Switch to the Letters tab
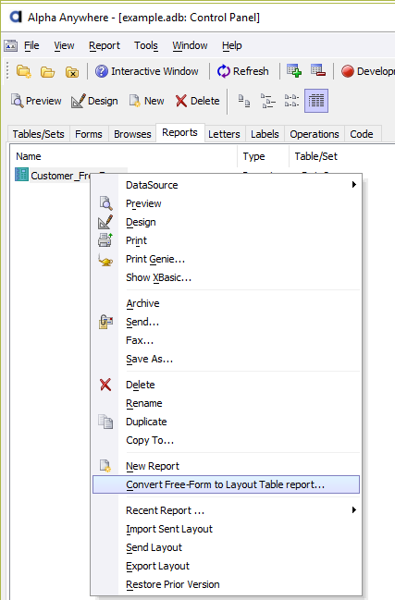This screenshot has width=395, height=600. (x=224, y=134)
